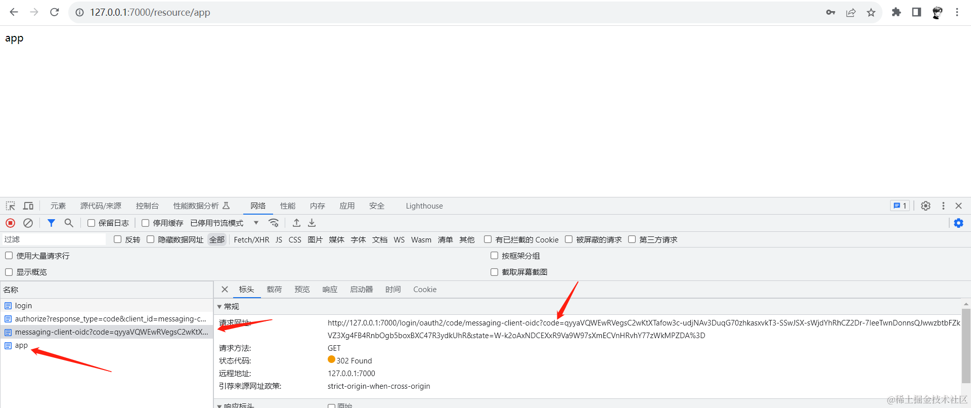This screenshot has height=408, width=971.
Task: Open the 载荷 details tab
Action: tap(274, 289)
